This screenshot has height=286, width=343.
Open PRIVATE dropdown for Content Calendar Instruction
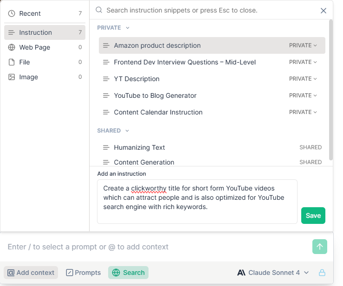coord(303,112)
